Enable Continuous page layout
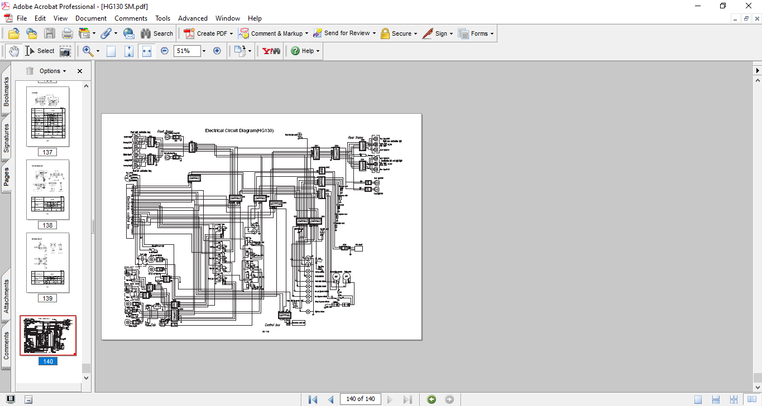The height and width of the screenshot is (406, 762). [716, 399]
